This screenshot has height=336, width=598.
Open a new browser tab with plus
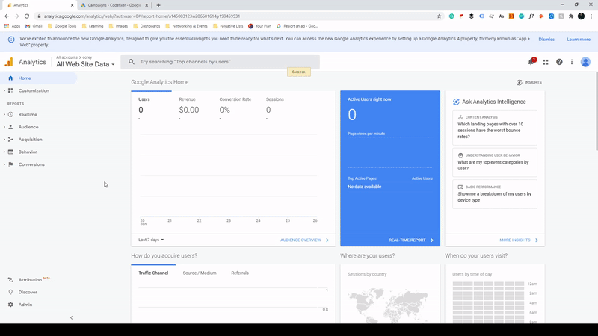(x=158, y=5)
